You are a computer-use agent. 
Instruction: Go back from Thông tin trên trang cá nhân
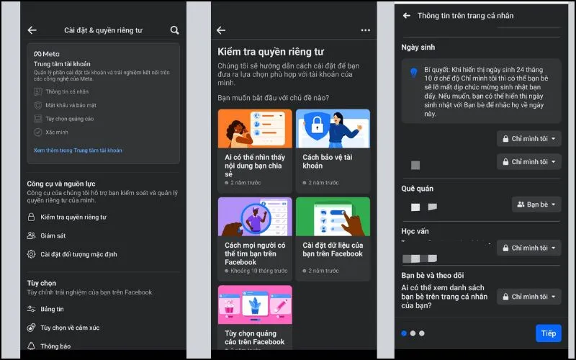[407, 15]
